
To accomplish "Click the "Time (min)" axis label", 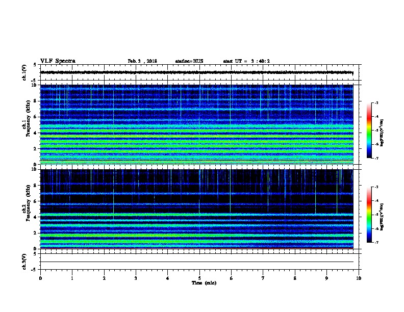I will pos(204,283).
